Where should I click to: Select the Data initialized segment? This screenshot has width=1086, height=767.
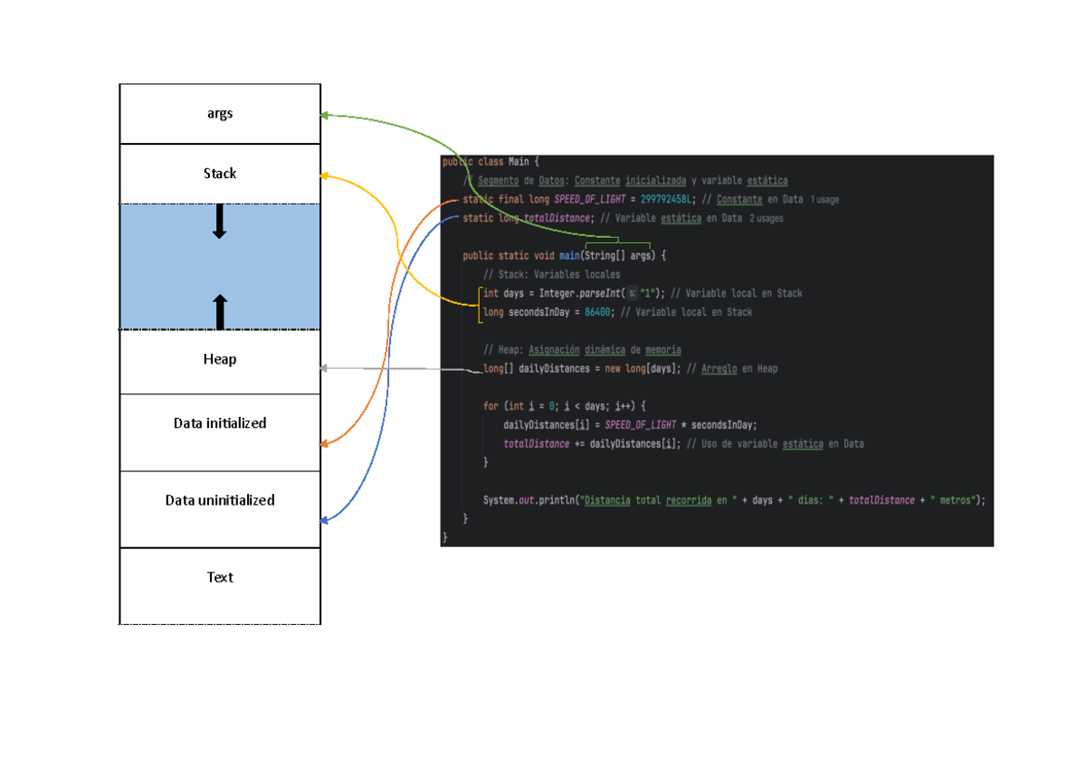click(x=220, y=423)
